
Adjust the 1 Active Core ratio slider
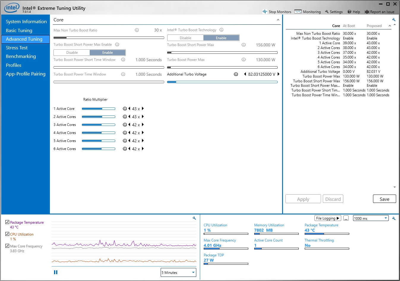tap(98, 109)
